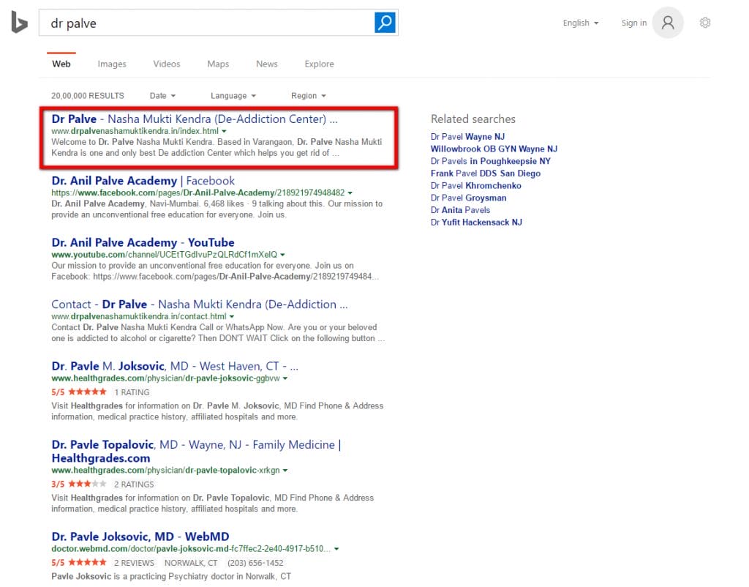Switch to the Videos tab
This screenshot has width=749, height=587.
(167, 64)
